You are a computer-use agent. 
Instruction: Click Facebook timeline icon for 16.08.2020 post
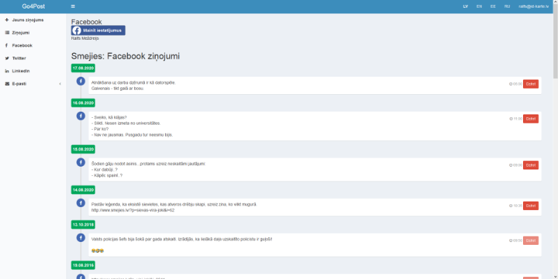(81, 116)
